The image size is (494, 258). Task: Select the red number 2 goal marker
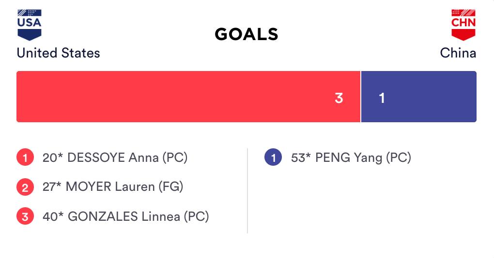pyautogui.click(x=25, y=187)
